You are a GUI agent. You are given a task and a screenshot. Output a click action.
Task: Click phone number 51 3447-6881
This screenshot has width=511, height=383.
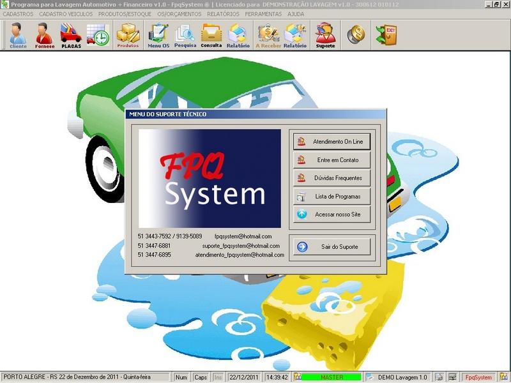(x=154, y=246)
